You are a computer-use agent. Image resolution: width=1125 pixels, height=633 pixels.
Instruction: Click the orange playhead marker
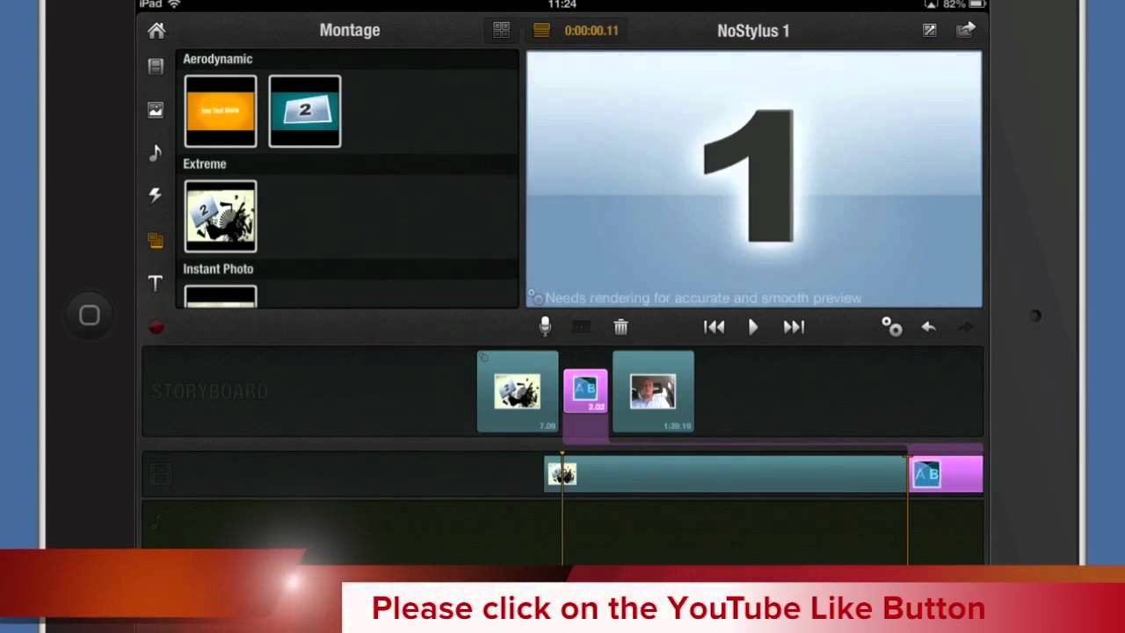point(562,455)
